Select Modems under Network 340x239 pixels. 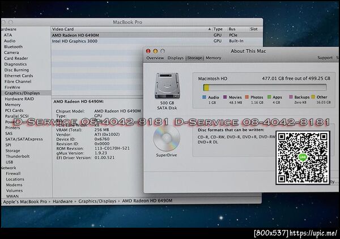pyautogui.click(x=14, y=185)
